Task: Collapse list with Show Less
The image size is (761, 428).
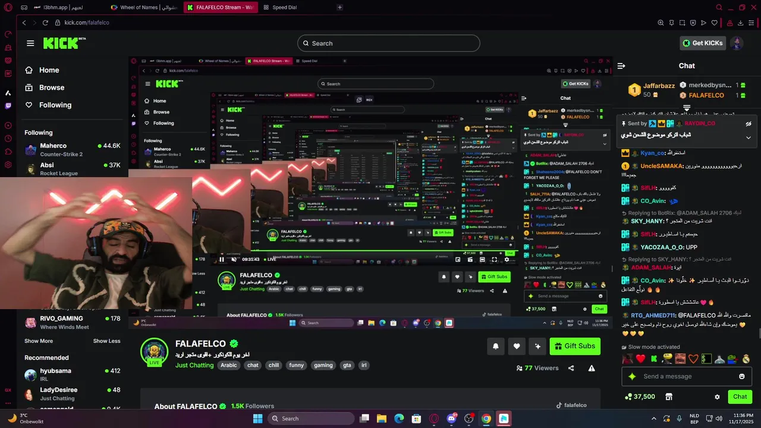Action: [106, 341]
